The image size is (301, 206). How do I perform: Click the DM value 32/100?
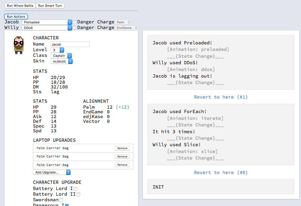(59, 87)
